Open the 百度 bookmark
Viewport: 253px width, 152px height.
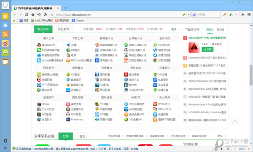[x=24, y=21]
